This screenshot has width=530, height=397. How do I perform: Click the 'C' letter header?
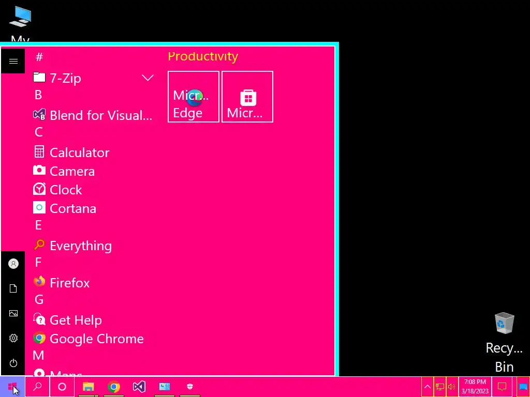(38, 132)
